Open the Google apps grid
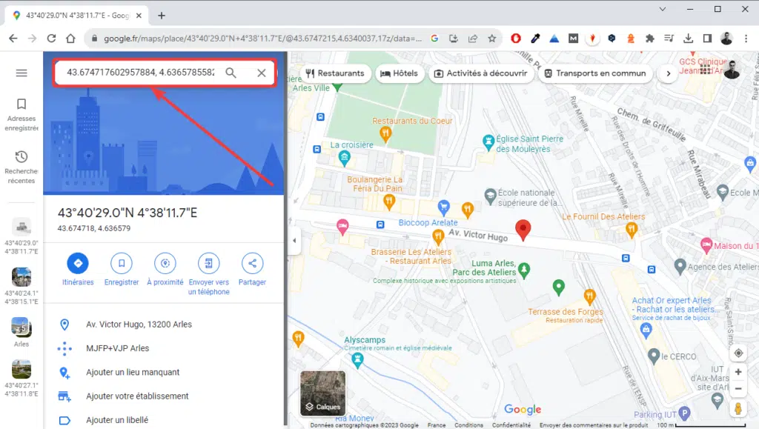The height and width of the screenshot is (429, 759). pyautogui.click(x=706, y=70)
